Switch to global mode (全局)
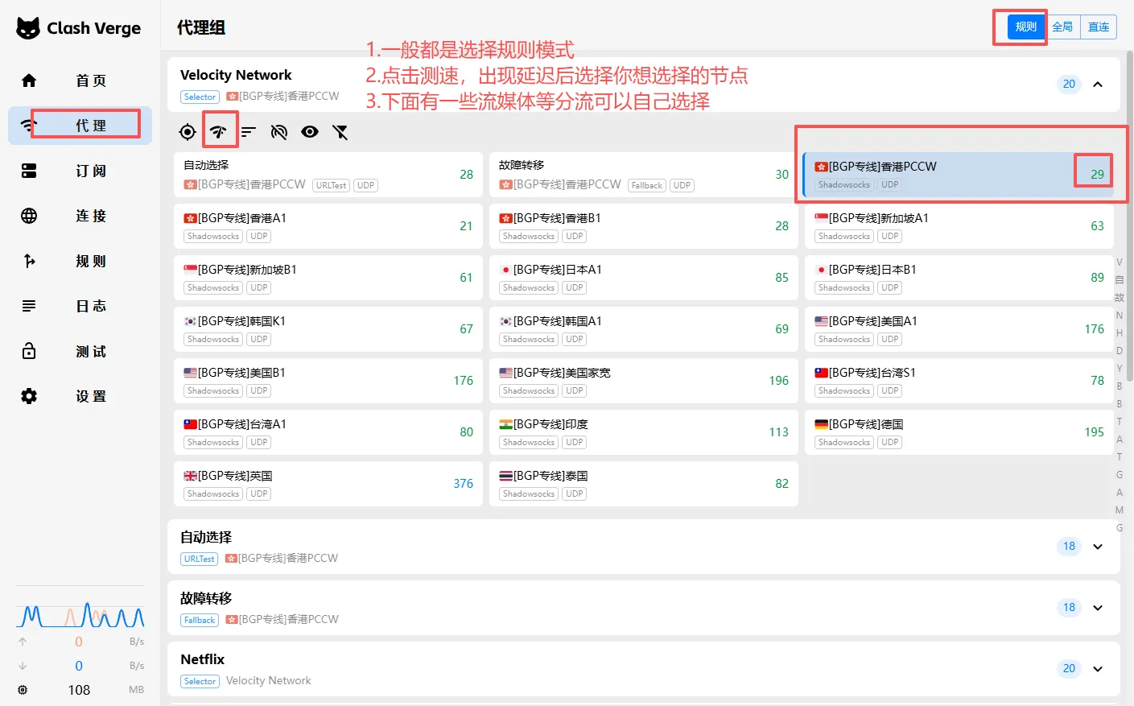 coord(1062,27)
